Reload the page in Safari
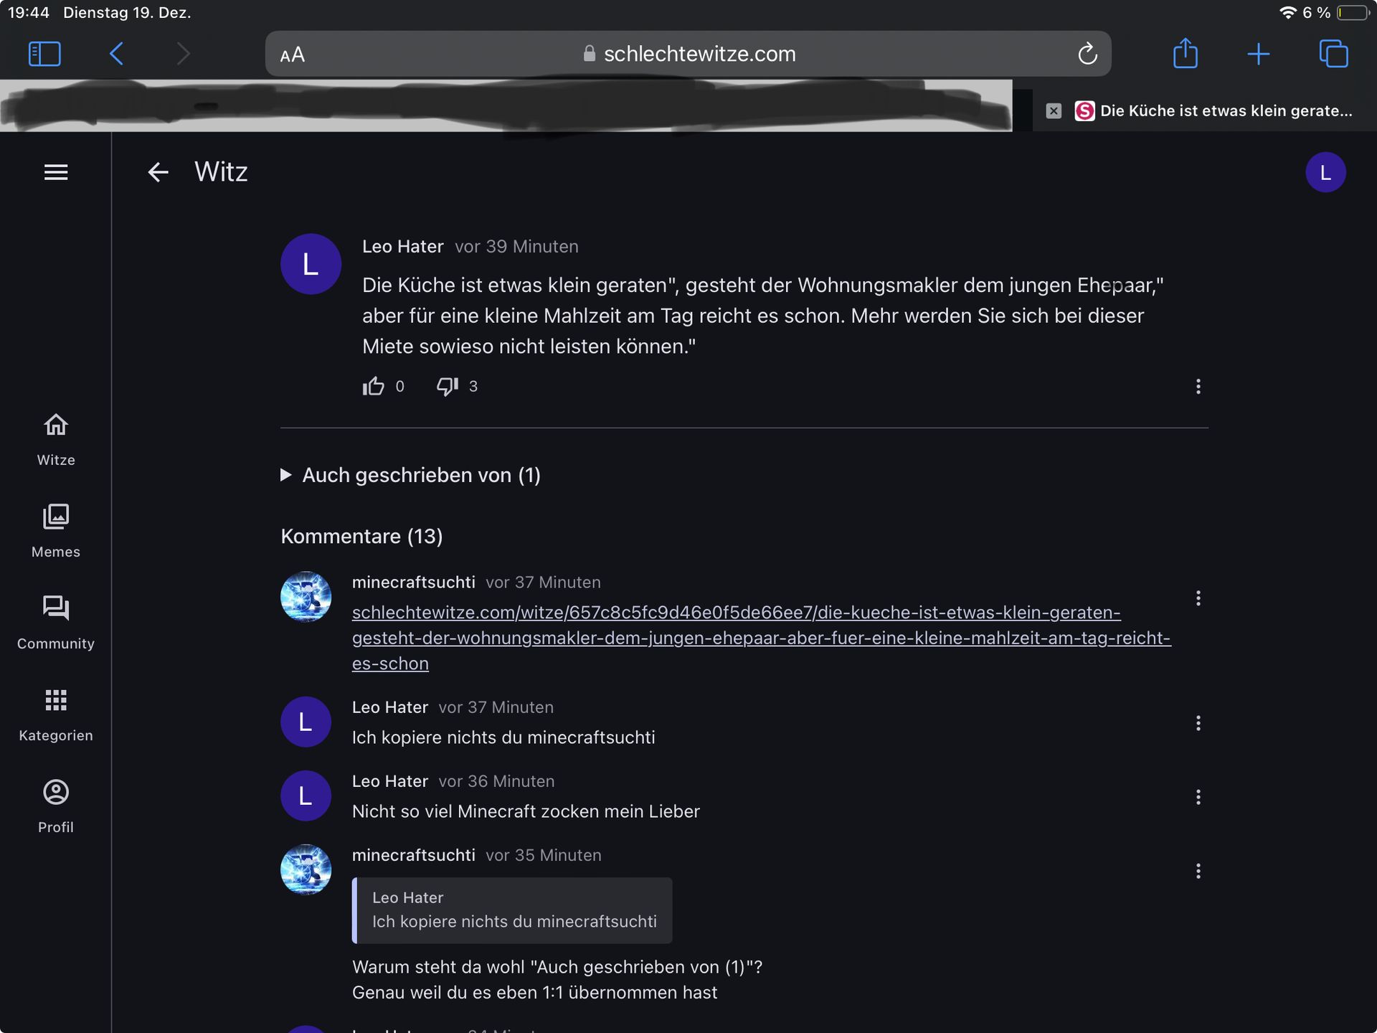 pyautogui.click(x=1087, y=54)
